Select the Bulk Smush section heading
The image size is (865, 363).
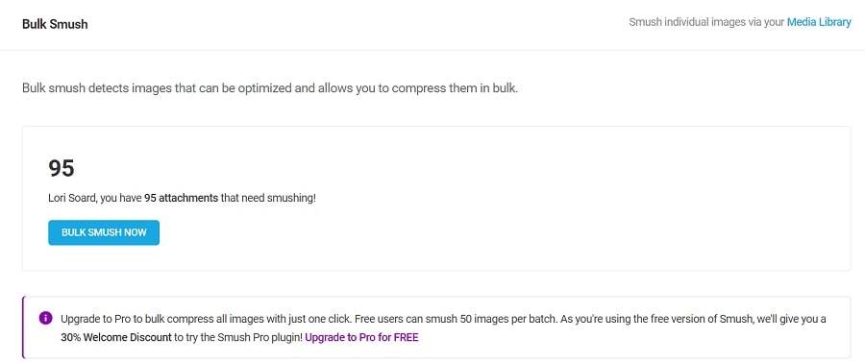click(x=55, y=24)
